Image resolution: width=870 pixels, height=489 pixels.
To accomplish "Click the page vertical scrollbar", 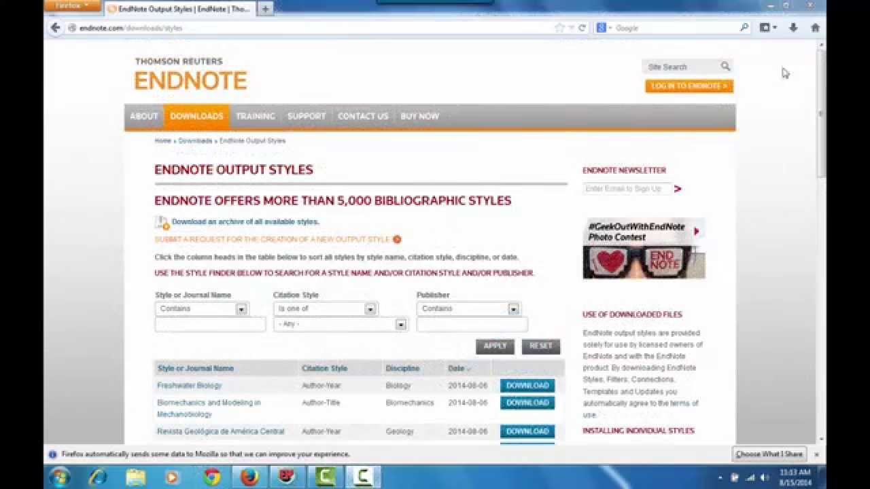I will (x=821, y=112).
